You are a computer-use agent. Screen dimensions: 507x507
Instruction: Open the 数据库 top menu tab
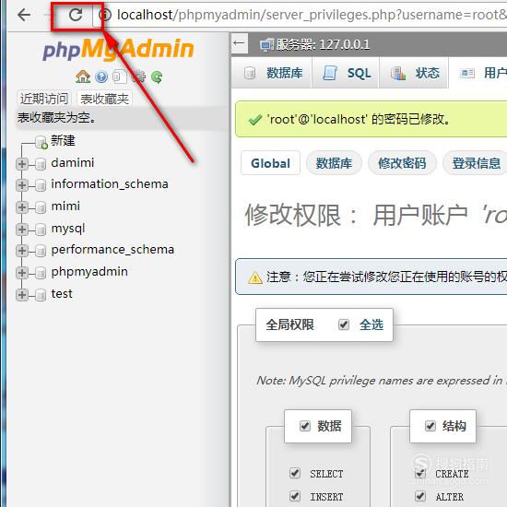[272, 73]
